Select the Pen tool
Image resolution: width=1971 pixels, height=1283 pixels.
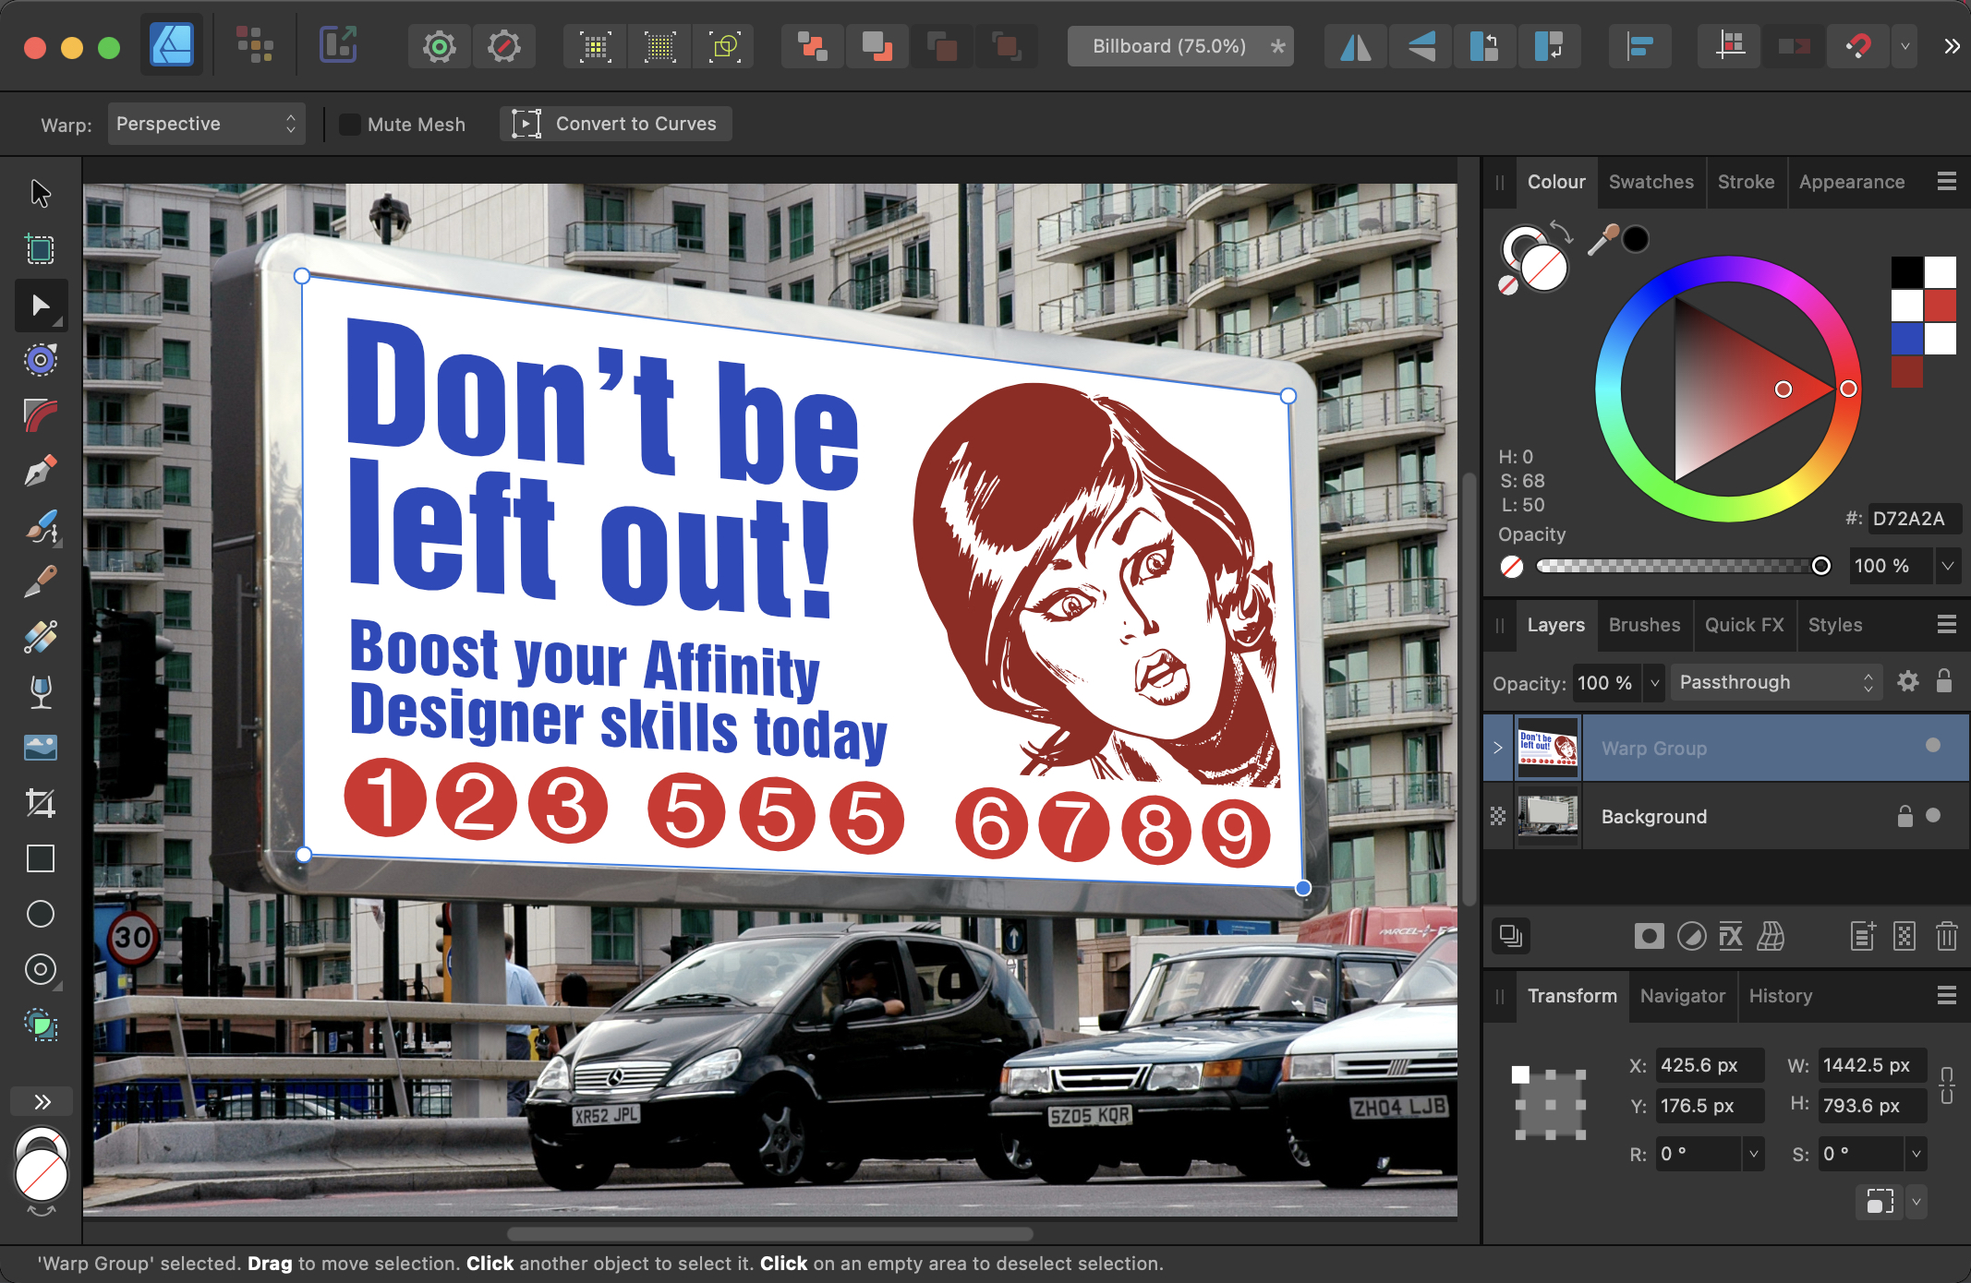[x=41, y=471]
